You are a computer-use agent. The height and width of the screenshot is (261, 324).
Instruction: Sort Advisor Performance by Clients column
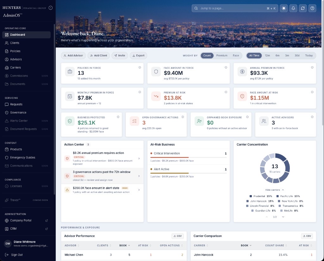(104, 245)
